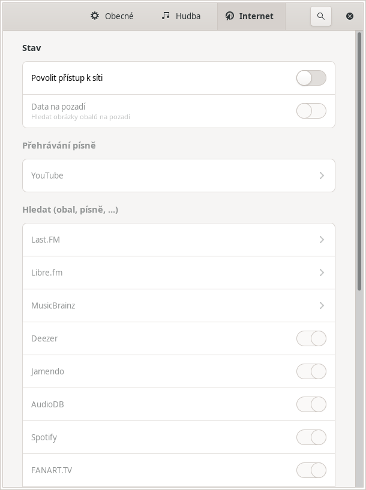Viewport: 366px width, 490px height.
Task: Enable the Povolit přístup k síti switch
Action: 311,78
